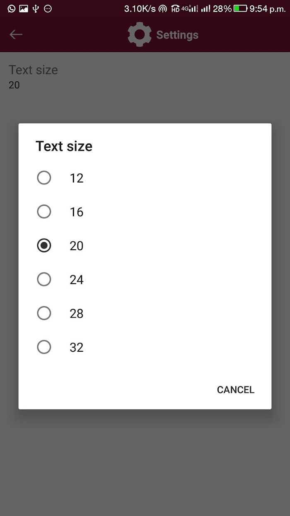The width and height of the screenshot is (290, 516).
Task: Tap the hotspot icon in status bar
Action: click(163, 8)
